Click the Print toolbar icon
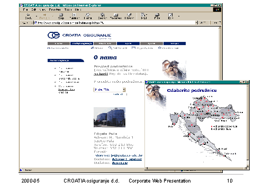The image size is (254, 191). pyautogui.click(x=157, y=16)
